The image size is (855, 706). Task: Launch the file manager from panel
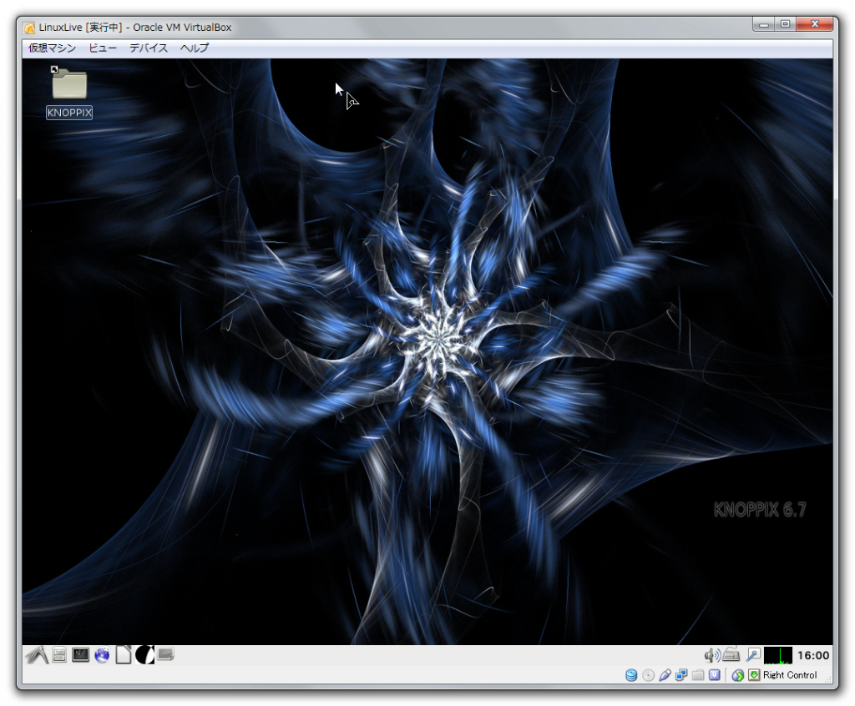(x=59, y=655)
